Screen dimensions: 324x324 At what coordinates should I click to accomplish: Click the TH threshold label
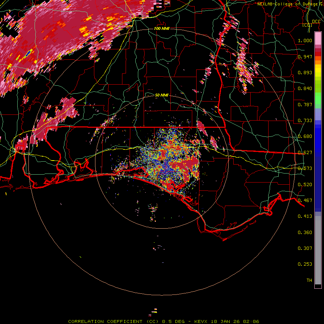point(309,280)
